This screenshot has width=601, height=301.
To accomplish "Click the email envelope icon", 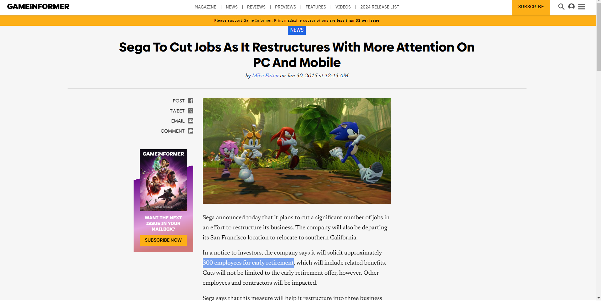I will pos(190,121).
